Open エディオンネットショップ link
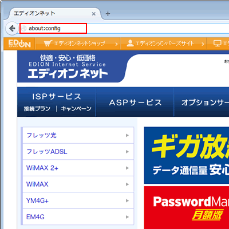229x229 pixels. pos(80,44)
